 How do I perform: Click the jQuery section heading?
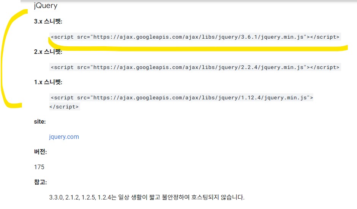(x=46, y=5)
